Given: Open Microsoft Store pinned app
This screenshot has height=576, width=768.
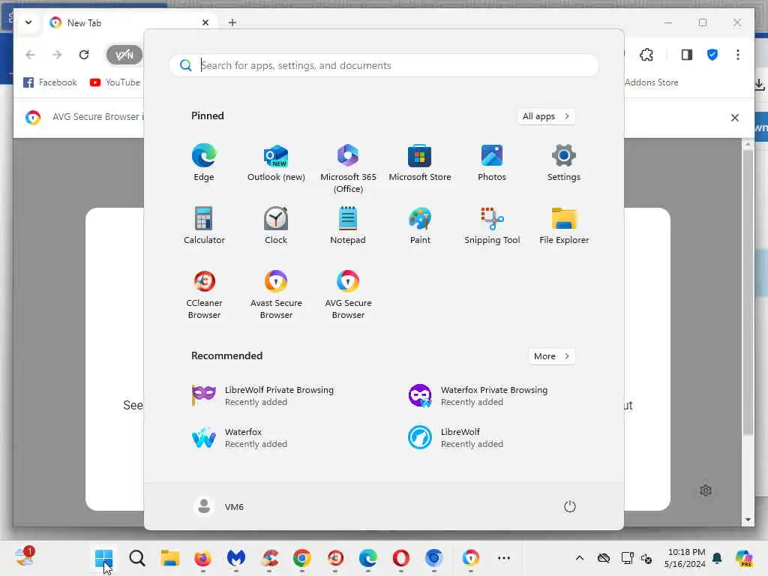Looking at the screenshot, I should click(420, 163).
